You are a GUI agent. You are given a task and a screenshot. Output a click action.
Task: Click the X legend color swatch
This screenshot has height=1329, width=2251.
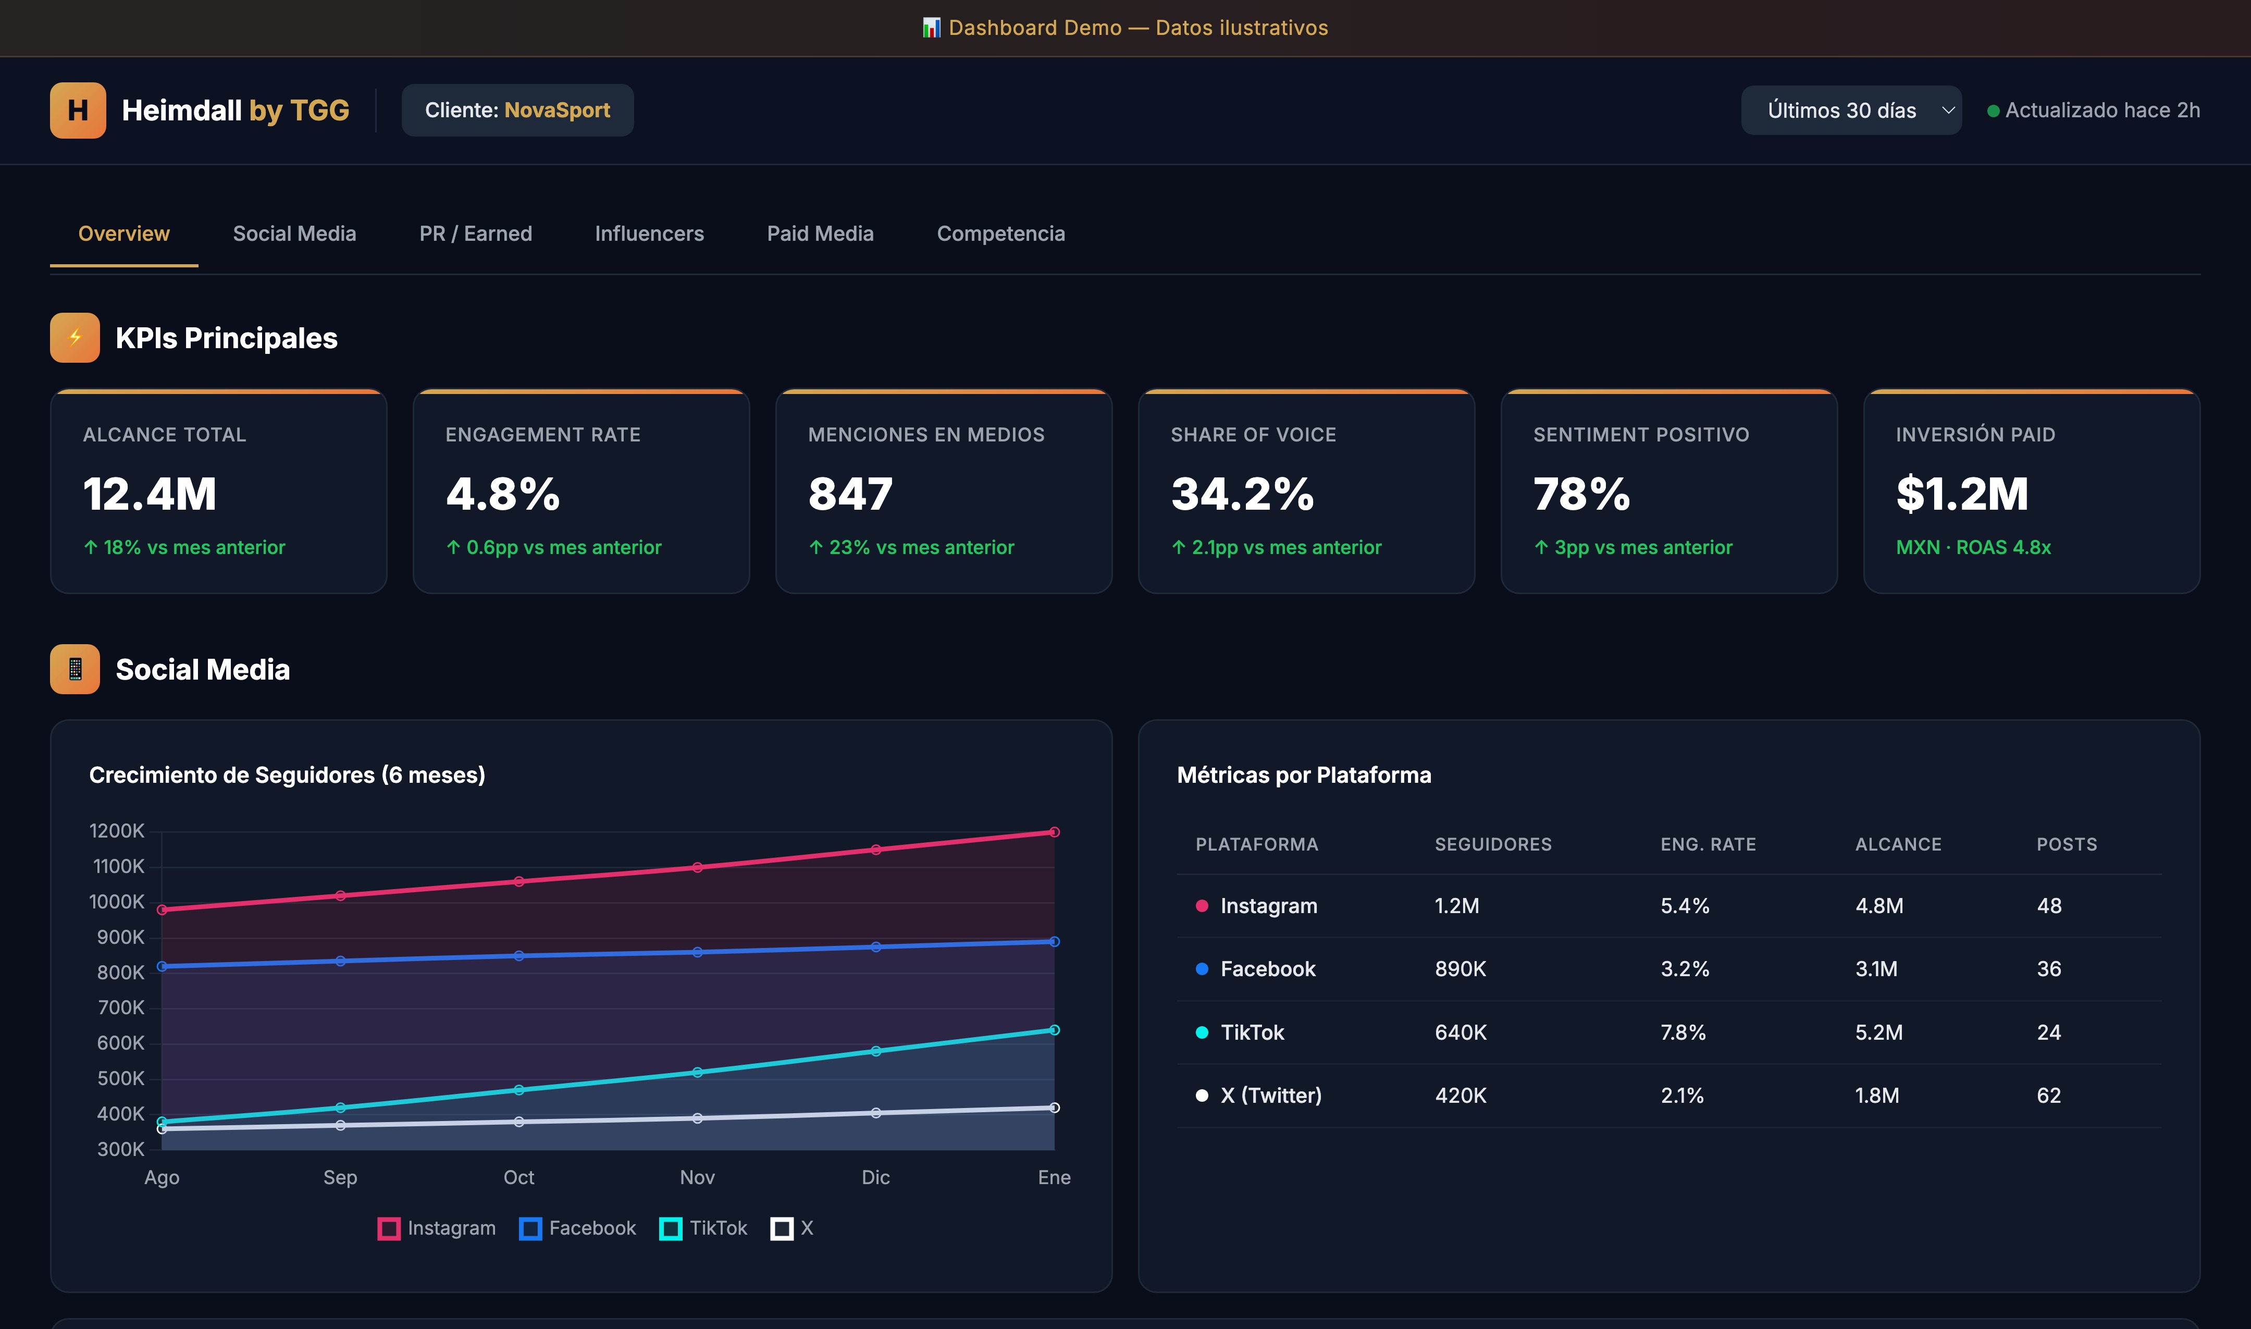(783, 1228)
